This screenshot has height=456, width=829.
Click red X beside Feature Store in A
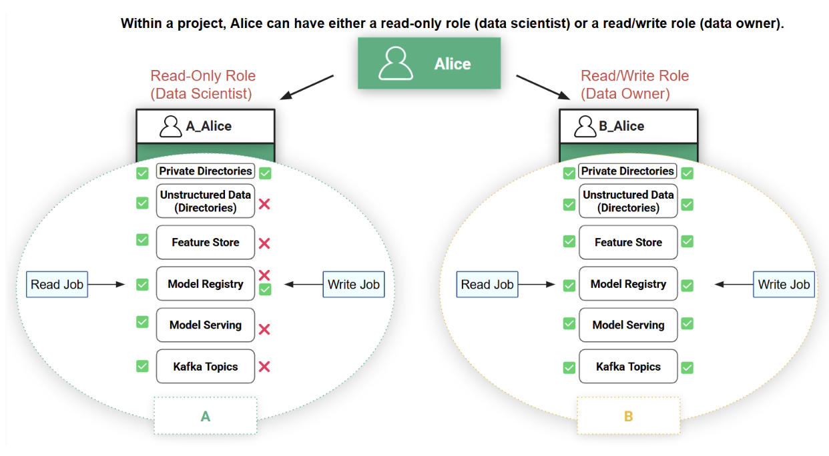[x=264, y=243]
